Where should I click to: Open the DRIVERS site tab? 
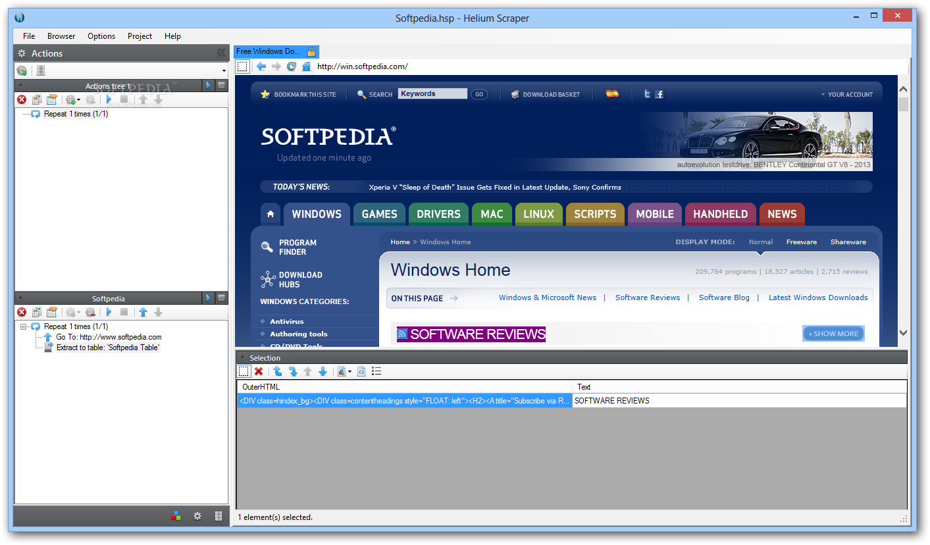click(438, 215)
